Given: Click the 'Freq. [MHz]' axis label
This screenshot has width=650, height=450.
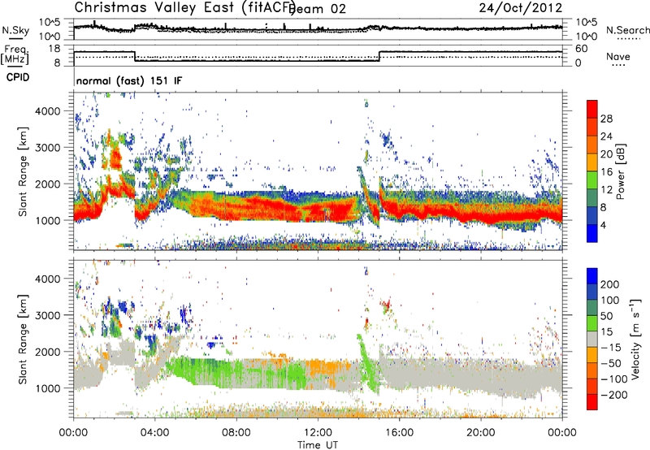Looking at the screenshot, I should (15, 54).
